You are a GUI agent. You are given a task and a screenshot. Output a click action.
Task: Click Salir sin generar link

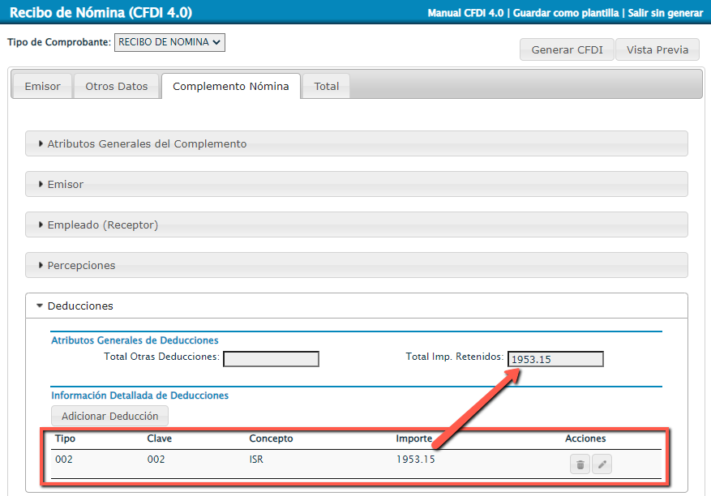(x=665, y=13)
